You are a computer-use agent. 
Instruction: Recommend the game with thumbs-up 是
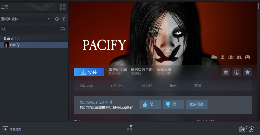coord(150,104)
